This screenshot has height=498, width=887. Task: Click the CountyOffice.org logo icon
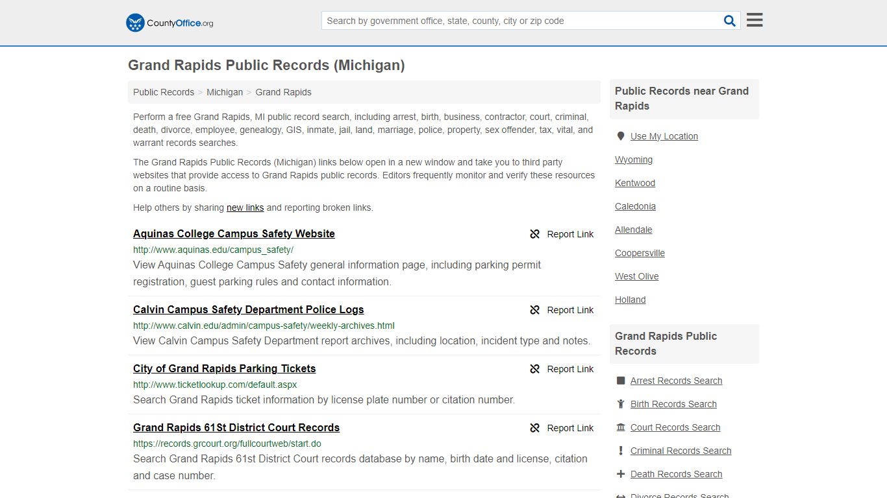coord(135,23)
